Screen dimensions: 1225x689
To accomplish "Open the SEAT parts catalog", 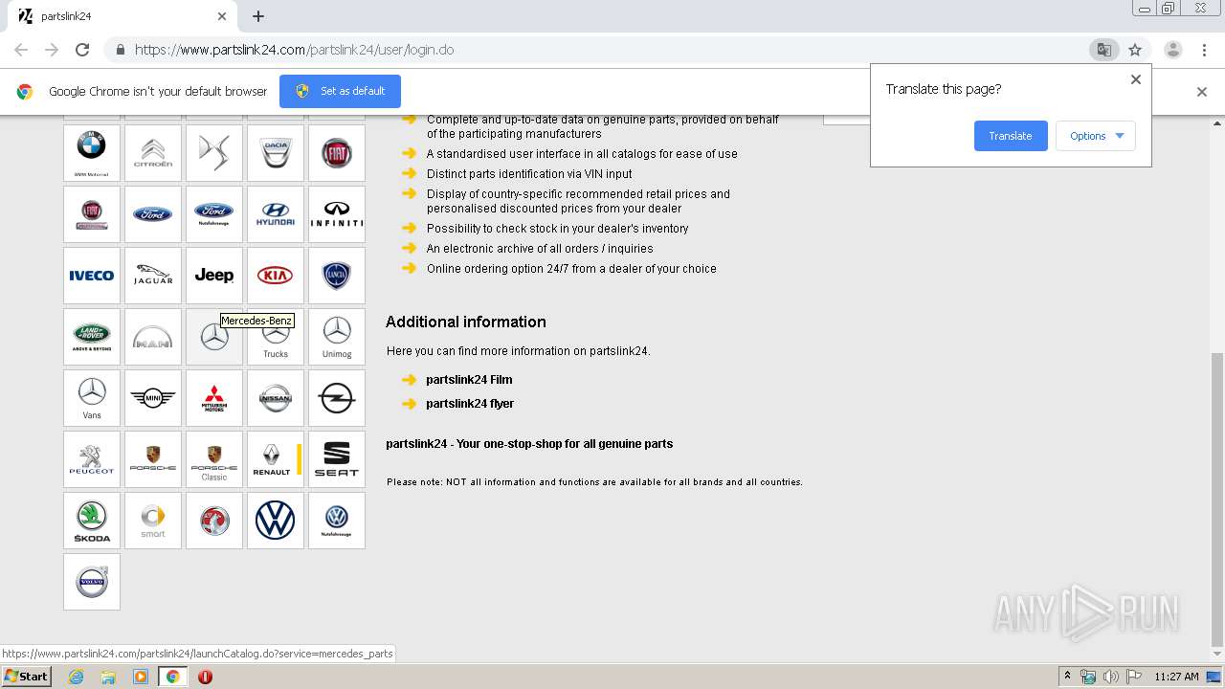I will click(x=337, y=459).
